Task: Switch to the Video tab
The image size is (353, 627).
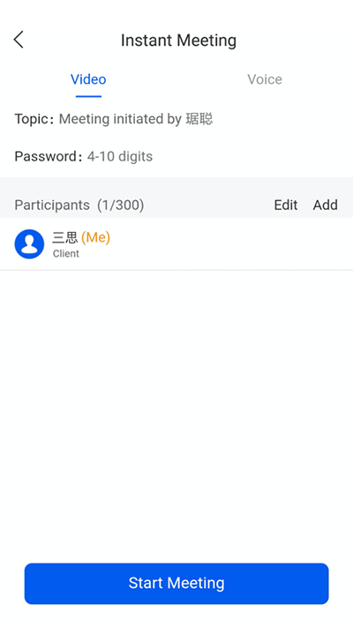Action: pos(88,79)
